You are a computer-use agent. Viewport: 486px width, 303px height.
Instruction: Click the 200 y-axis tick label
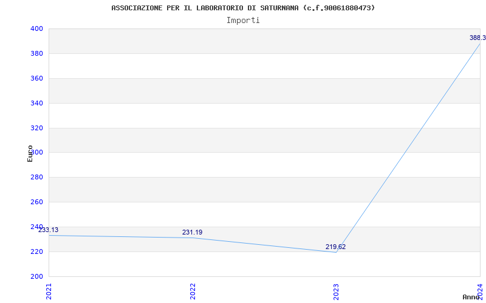36,276
